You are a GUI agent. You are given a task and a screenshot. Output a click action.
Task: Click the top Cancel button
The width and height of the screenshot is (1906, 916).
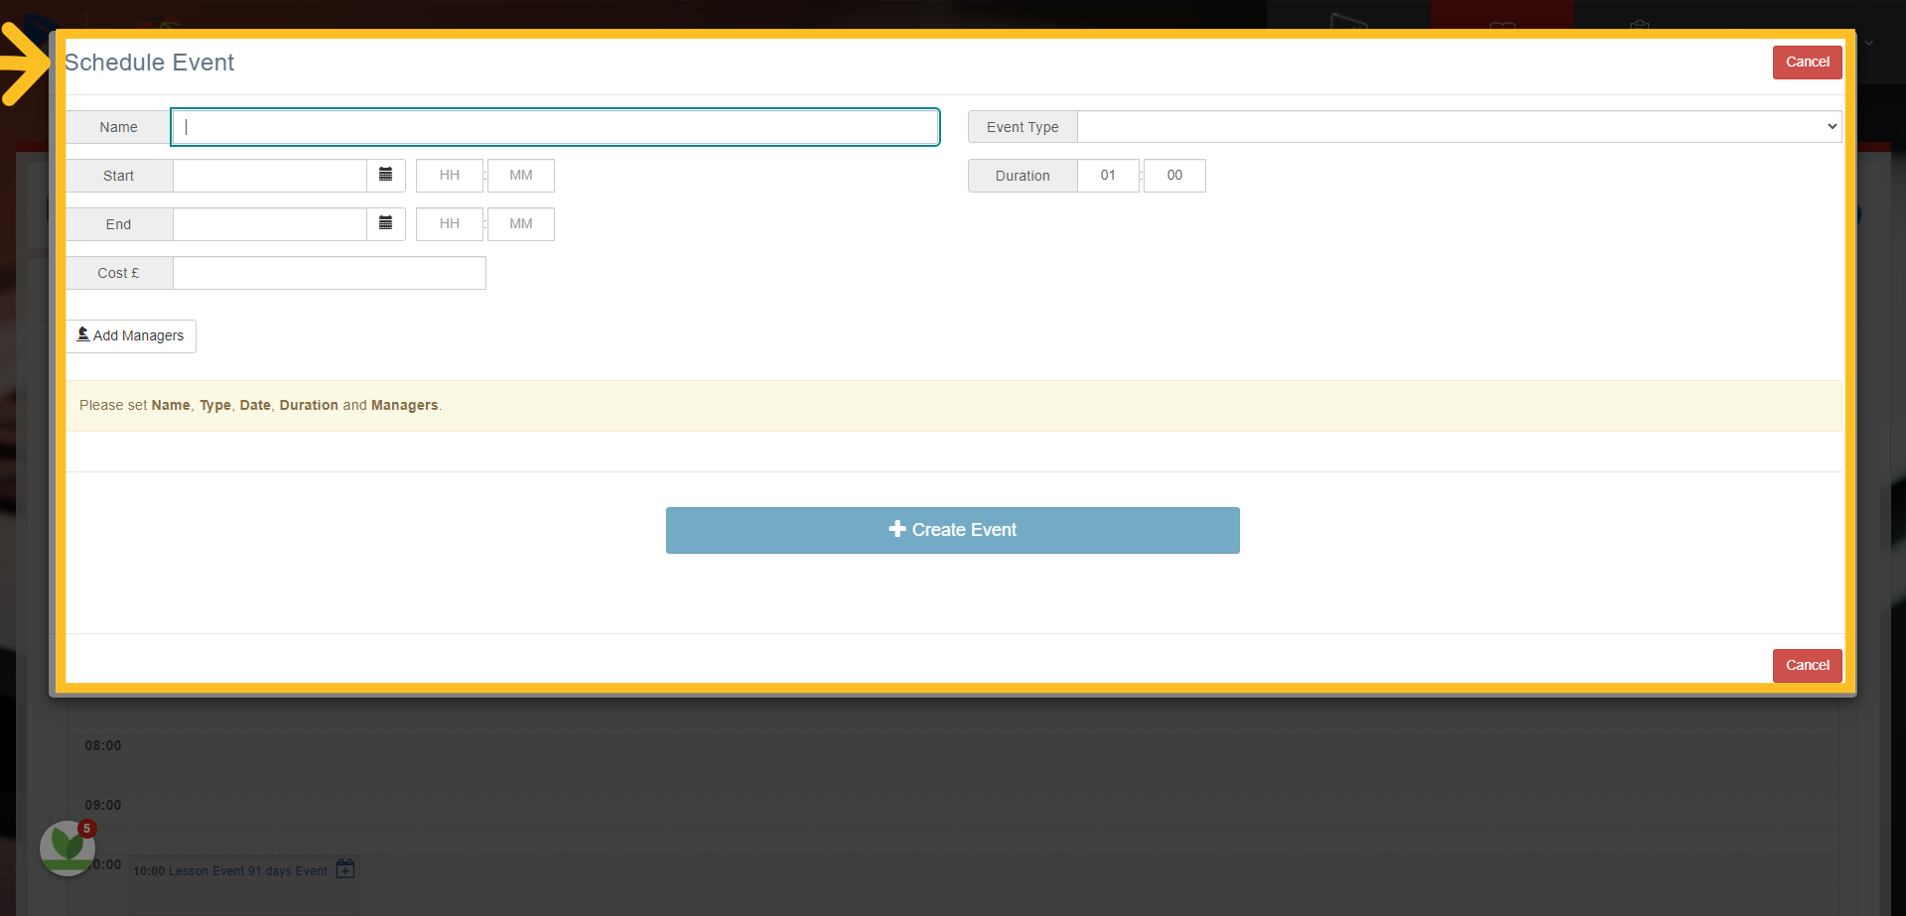pos(1807,62)
